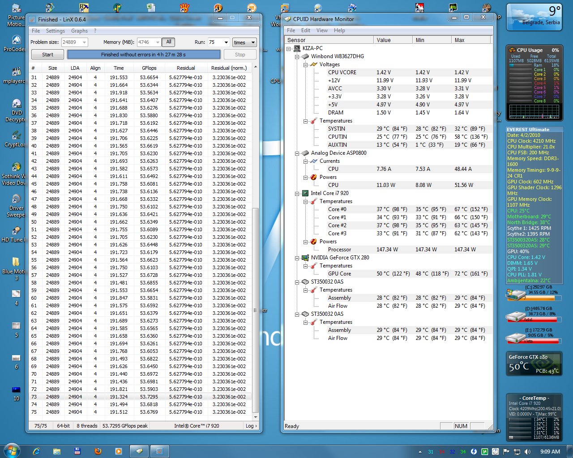Image resolution: width=573 pixels, height=458 pixels.
Task: Open the Problem size dropdown in LinX
Action: point(84,42)
